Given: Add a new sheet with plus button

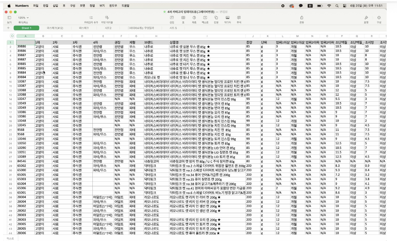Looking at the screenshot, I should [8, 28].
